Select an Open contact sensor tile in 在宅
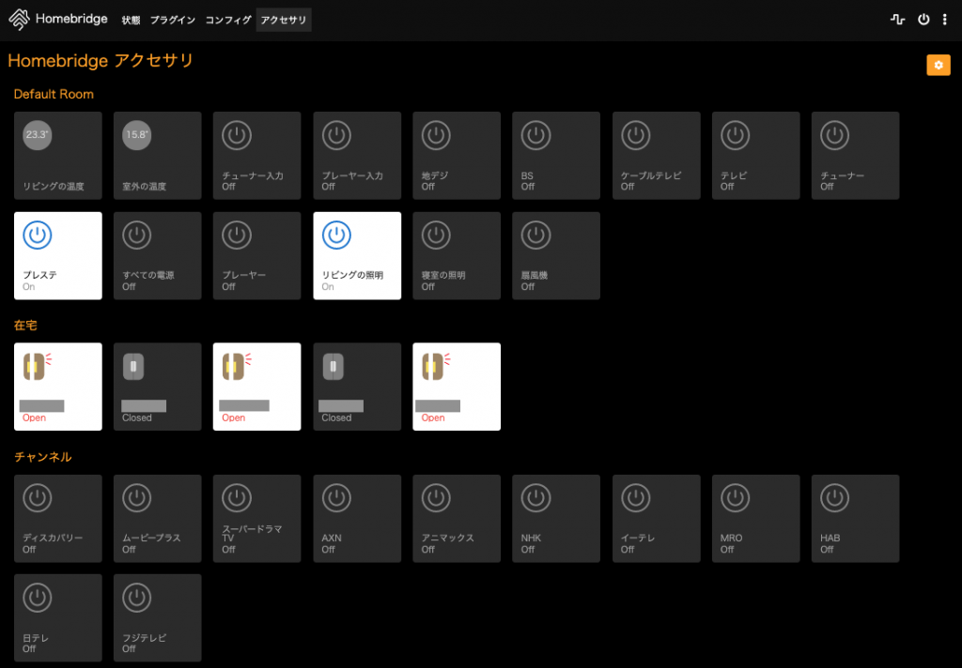Screen dimensions: 962x668 [x=57, y=387]
